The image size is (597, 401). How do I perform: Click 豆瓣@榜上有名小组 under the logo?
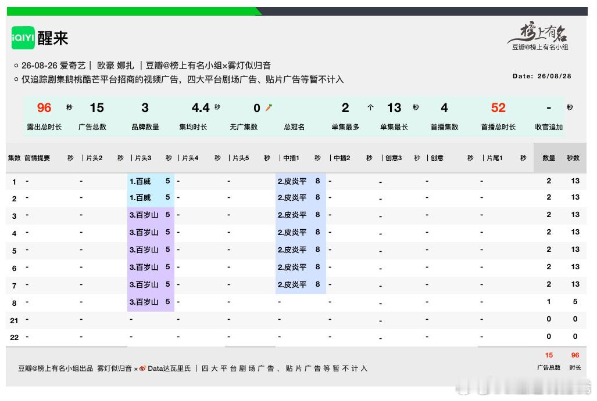tap(540, 47)
